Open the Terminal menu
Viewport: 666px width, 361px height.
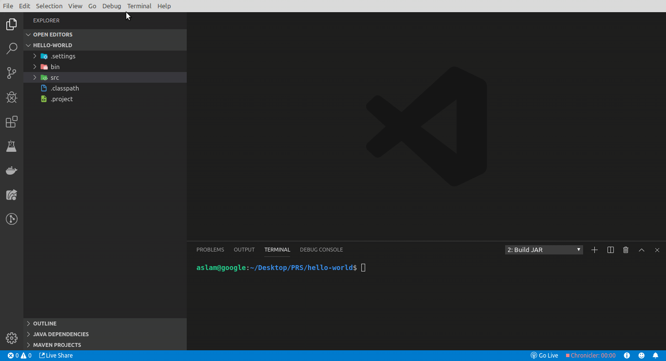click(139, 6)
